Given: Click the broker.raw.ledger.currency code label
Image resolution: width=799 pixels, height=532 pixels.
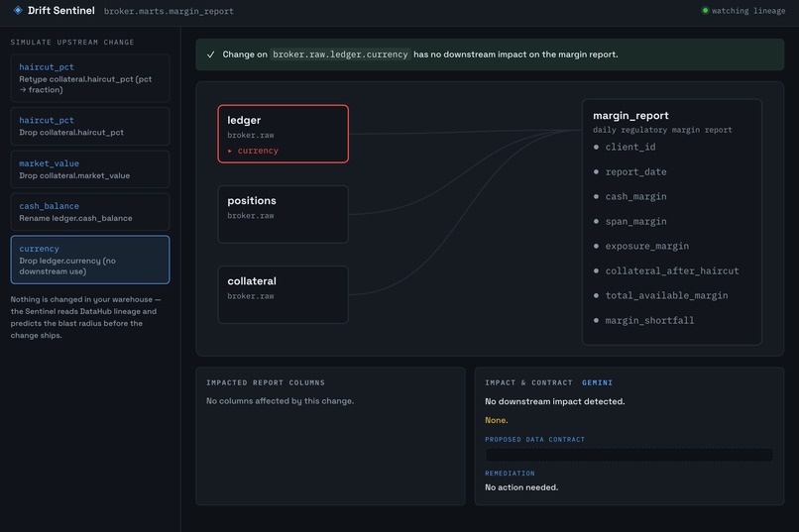Looking at the screenshot, I should (x=340, y=54).
